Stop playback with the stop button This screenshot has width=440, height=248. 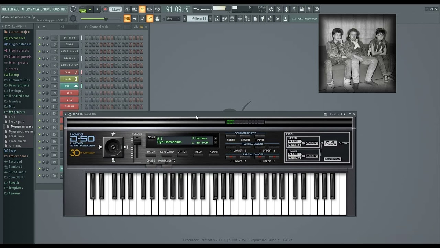[97, 9]
